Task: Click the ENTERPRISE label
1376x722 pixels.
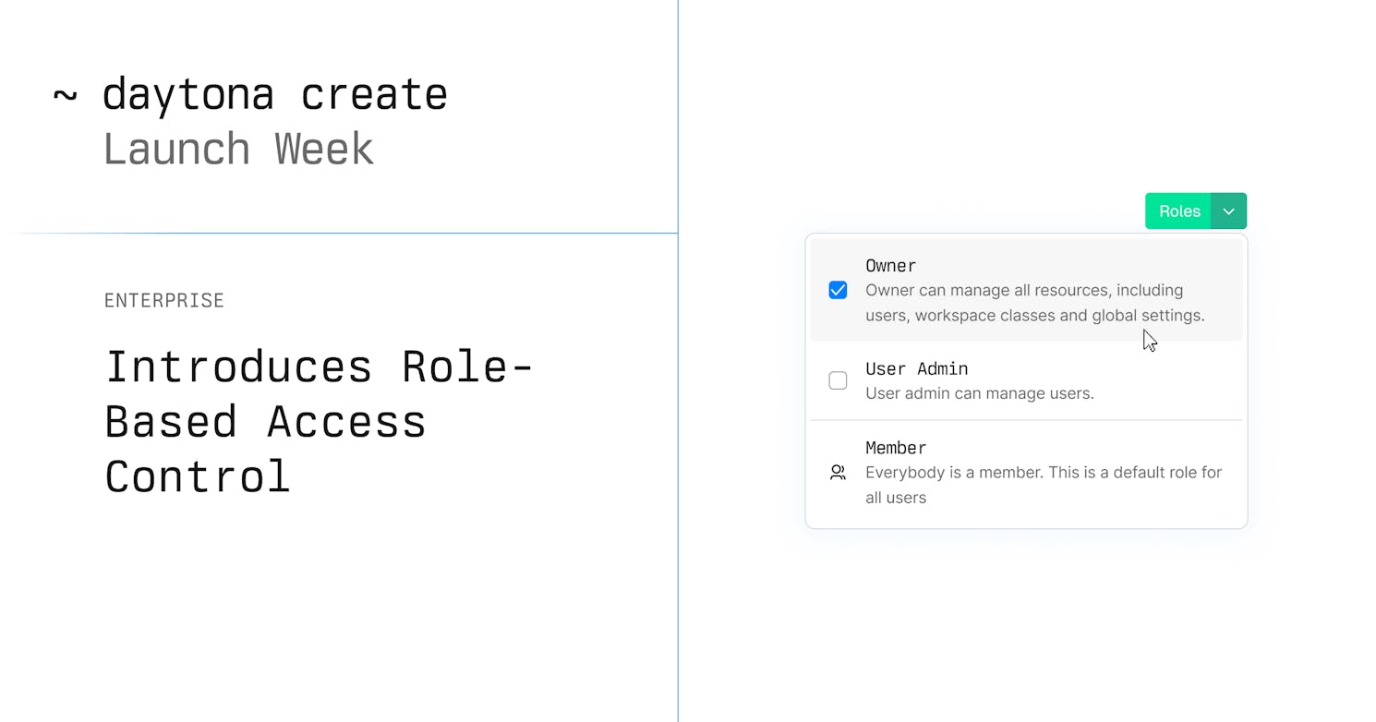Action: click(x=164, y=300)
